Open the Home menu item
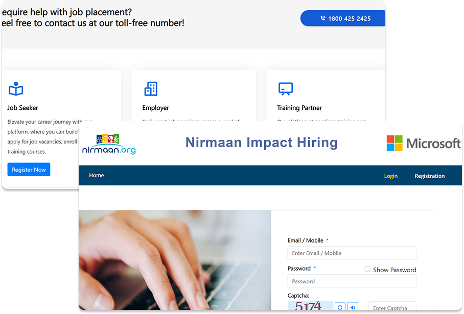Image resolution: width=464 pixels, height=314 pixels. 96,175
